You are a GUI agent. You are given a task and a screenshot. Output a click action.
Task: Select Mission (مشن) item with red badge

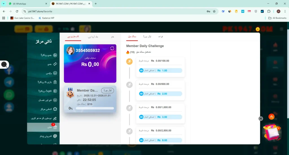tap(43, 127)
